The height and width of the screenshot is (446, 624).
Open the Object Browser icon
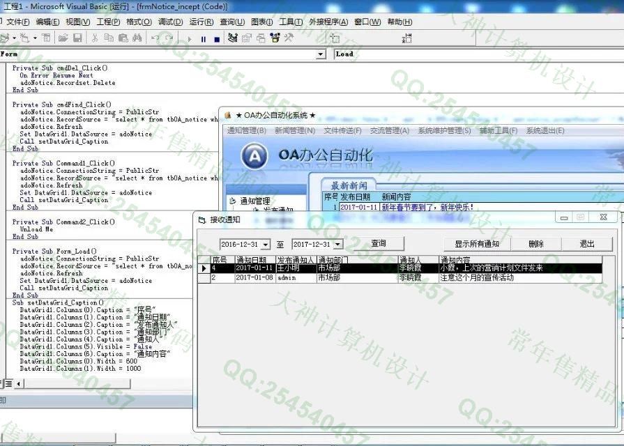[275, 38]
